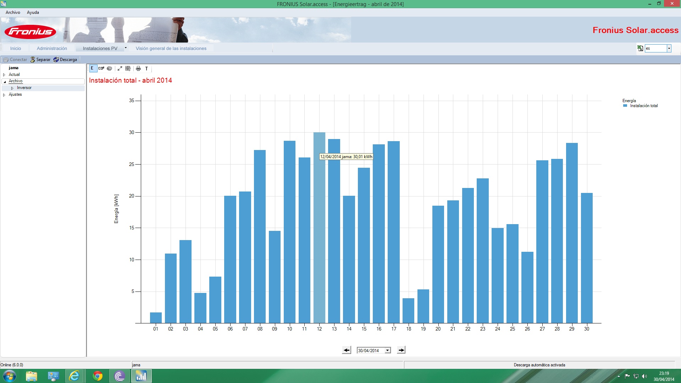This screenshot has height=383, width=681.
Task: Click the Online (6.0.0) status text
Action: tap(12, 365)
